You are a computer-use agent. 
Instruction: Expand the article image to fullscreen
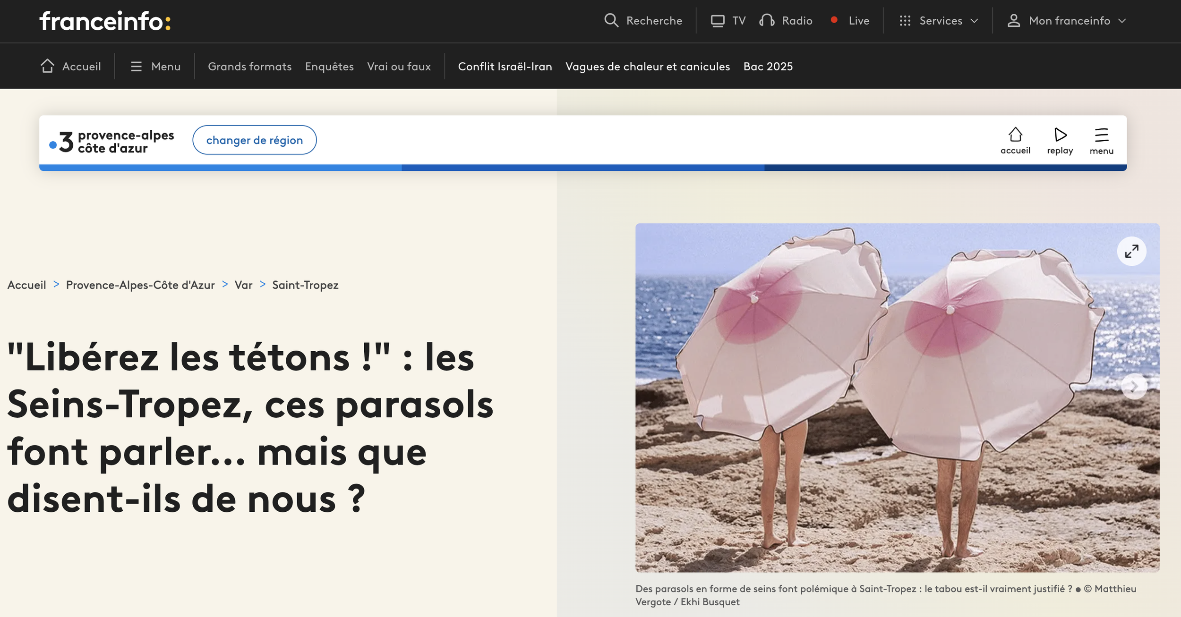pyautogui.click(x=1131, y=251)
